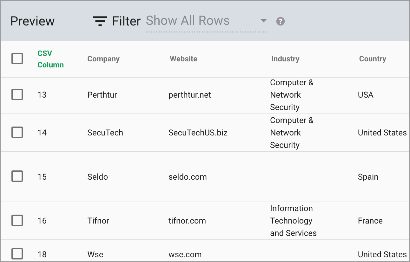Click the dropdown arrow beside Show All Rows

pos(263,20)
